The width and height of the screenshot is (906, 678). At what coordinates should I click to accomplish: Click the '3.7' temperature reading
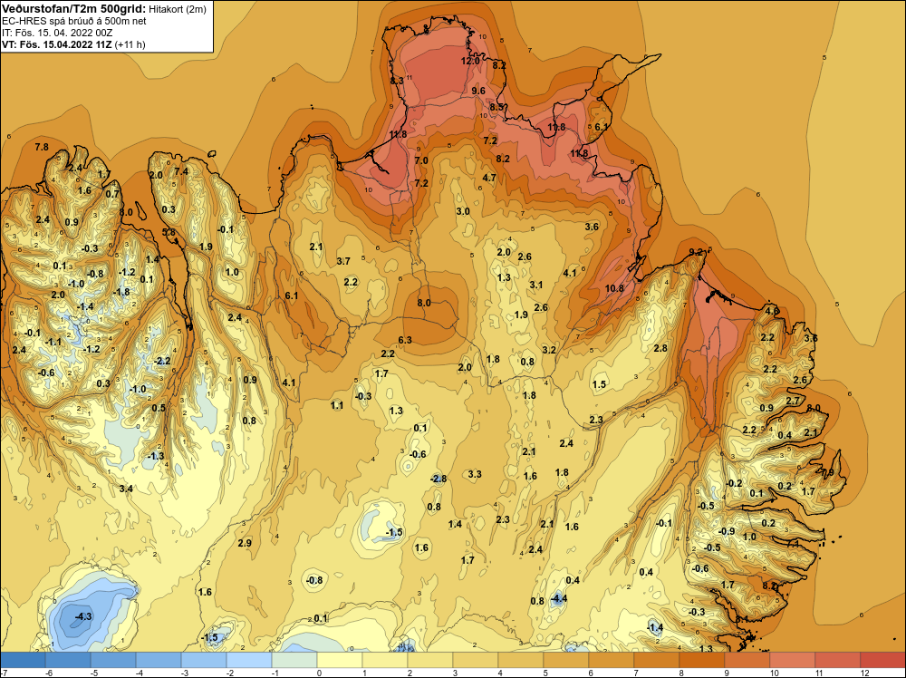coord(343,261)
